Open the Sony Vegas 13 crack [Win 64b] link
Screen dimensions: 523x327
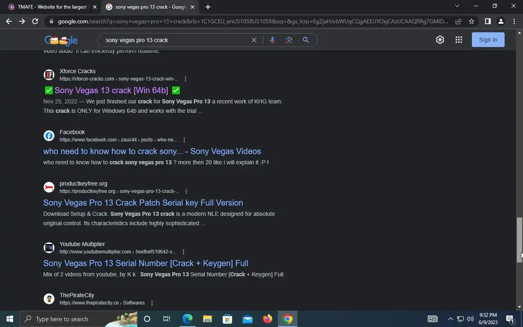(x=112, y=90)
